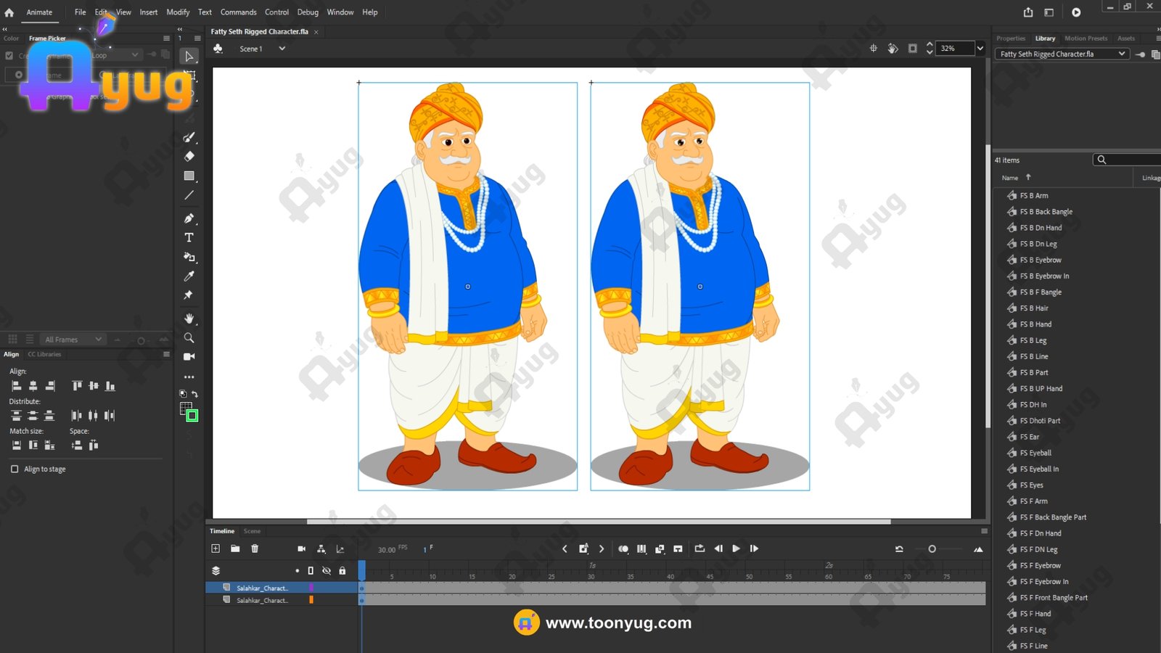Open the Loop dropdown in Frame Picker
Screen dimensions: 1161x653
click(115, 55)
